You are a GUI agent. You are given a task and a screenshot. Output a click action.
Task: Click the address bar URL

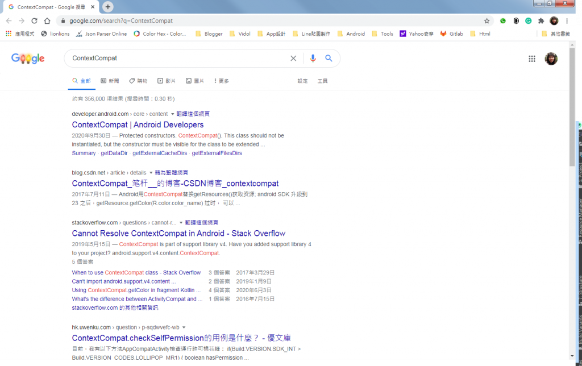(121, 21)
